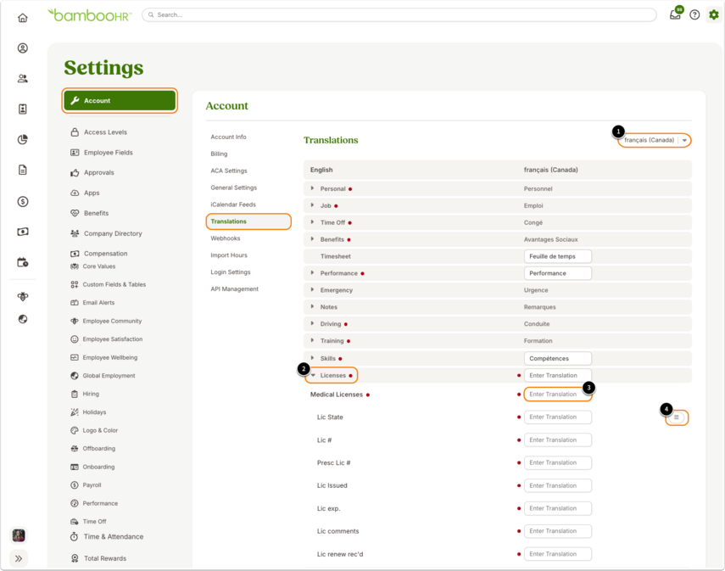This screenshot has width=725, height=571.
Task: Click the BambooHR logo
Action: pos(90,15)
